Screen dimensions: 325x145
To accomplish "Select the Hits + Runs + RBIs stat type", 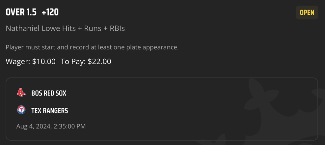I will (x=94, y=28).
